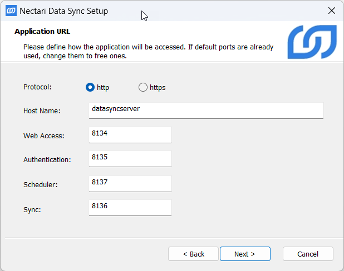Click the Authentication label text
Viewport: 344px width, 271px height.
coord(47,160)
